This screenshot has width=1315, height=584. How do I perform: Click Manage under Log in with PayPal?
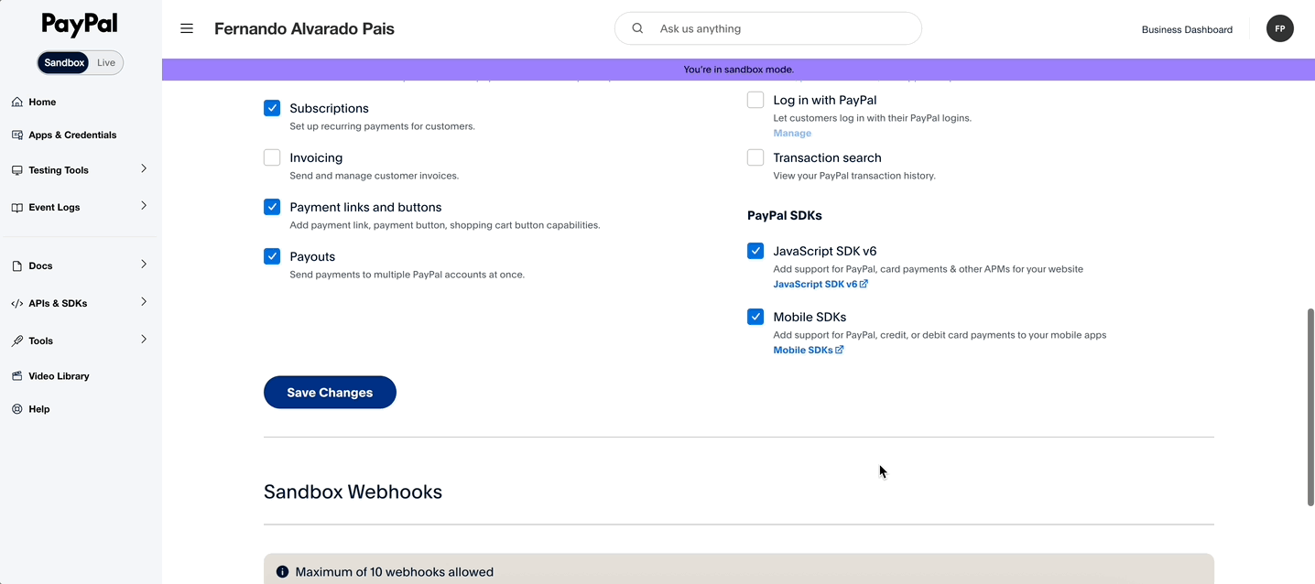792,133
